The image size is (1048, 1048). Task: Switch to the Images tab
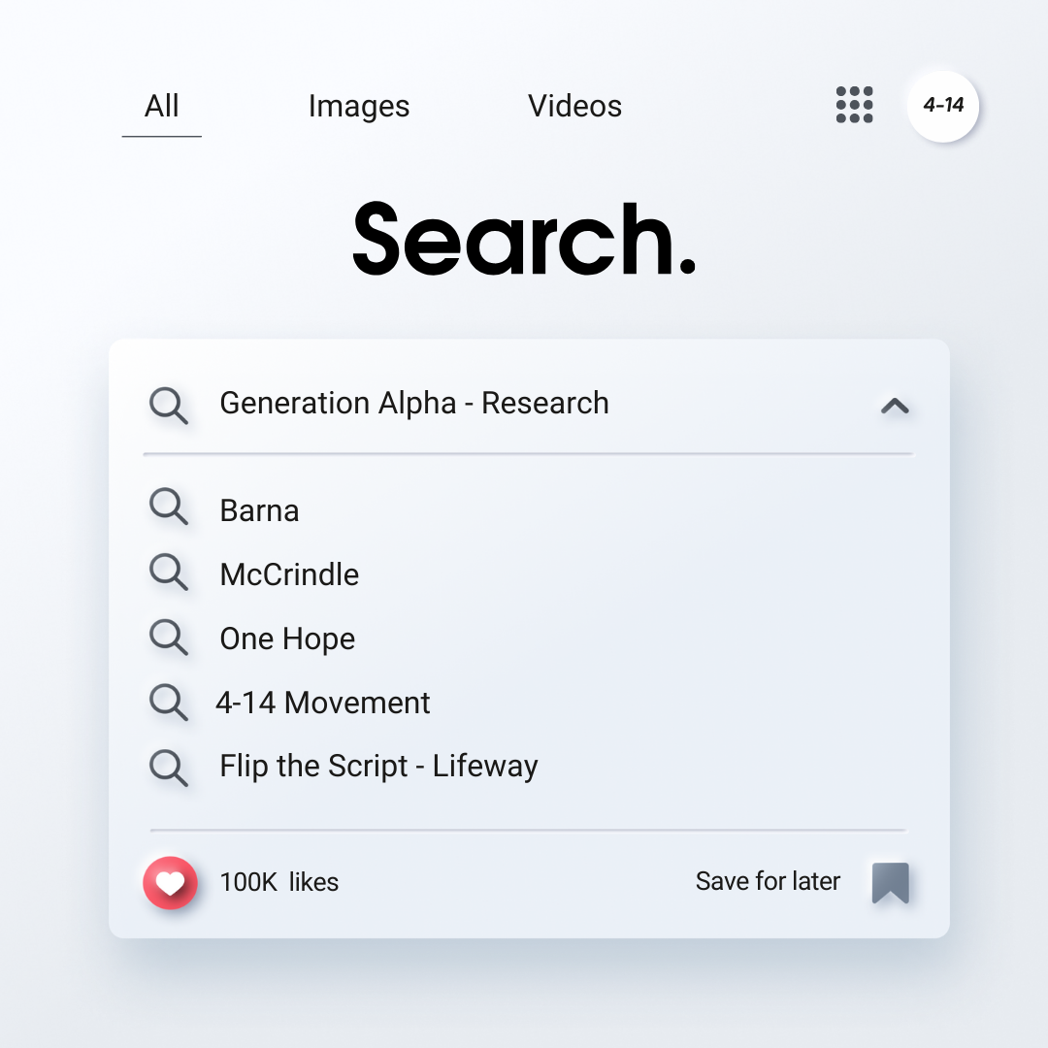click(x=358, y=107)
